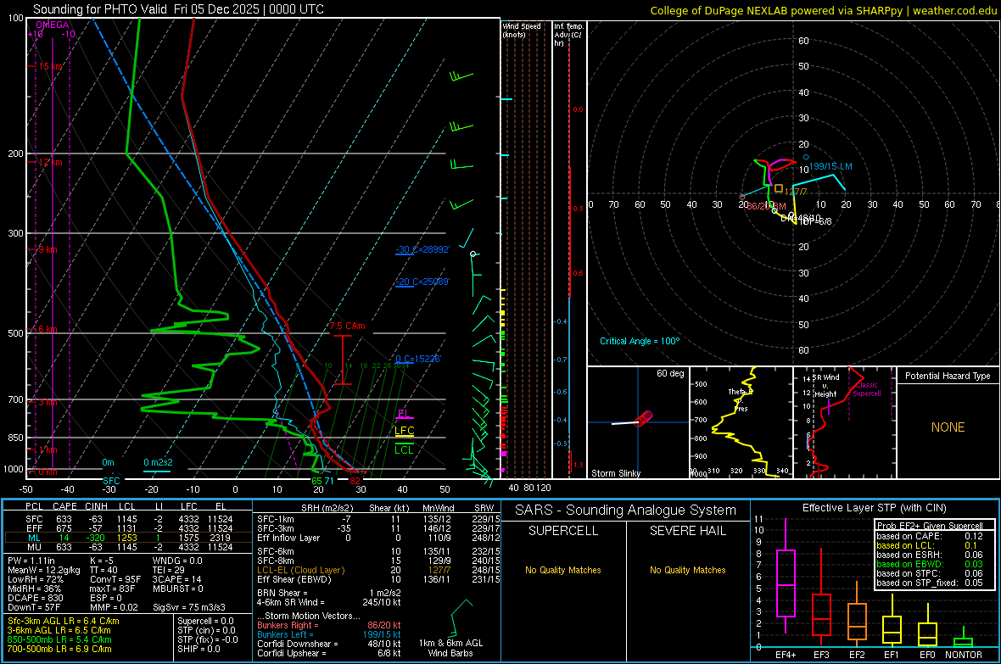Click '850-500mb LR = 5.4 C/km'
Screen dimensions: 1001x664
coord(59,639)
